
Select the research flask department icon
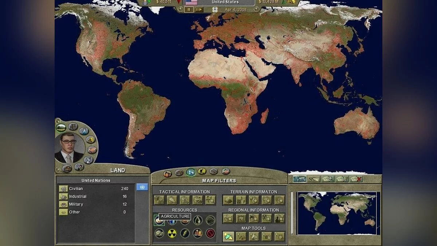83,131
